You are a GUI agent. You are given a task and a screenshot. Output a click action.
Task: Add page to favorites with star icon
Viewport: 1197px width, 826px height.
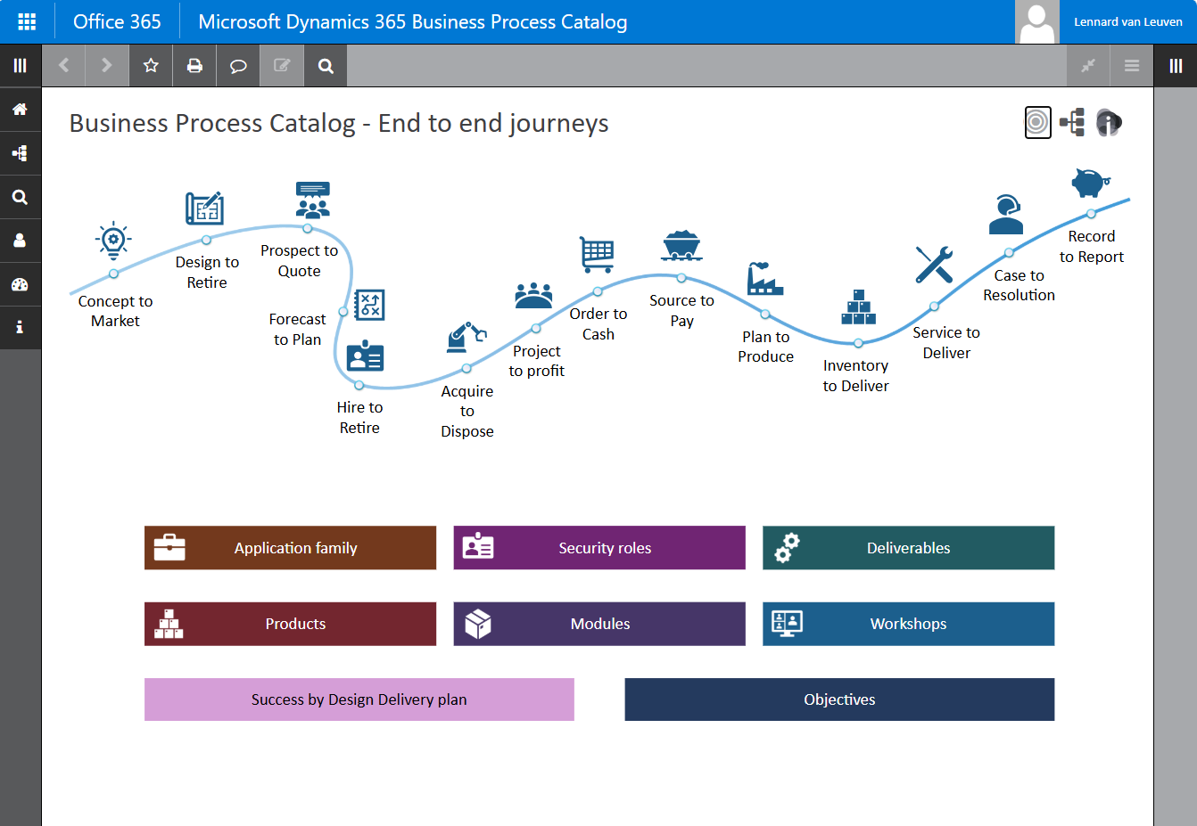tap(151, 65)
